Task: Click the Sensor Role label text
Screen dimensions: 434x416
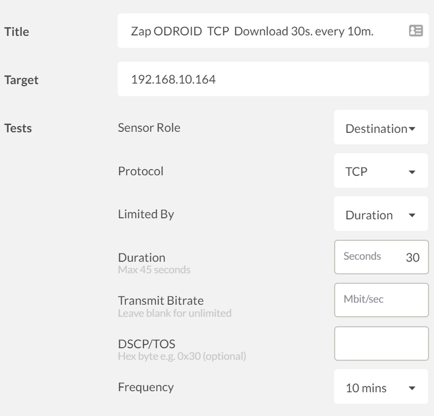Action: pos(149,127)
